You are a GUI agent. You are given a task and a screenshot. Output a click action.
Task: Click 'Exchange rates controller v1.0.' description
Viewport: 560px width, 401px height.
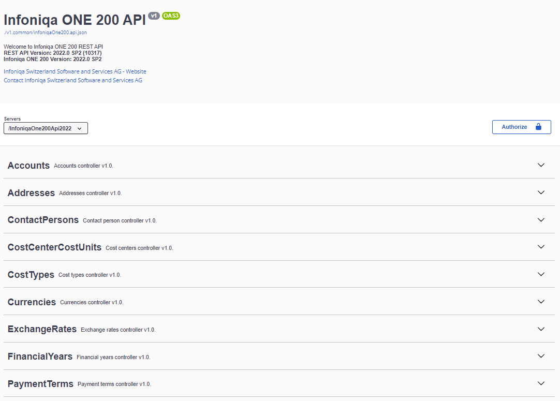[118, 330]
